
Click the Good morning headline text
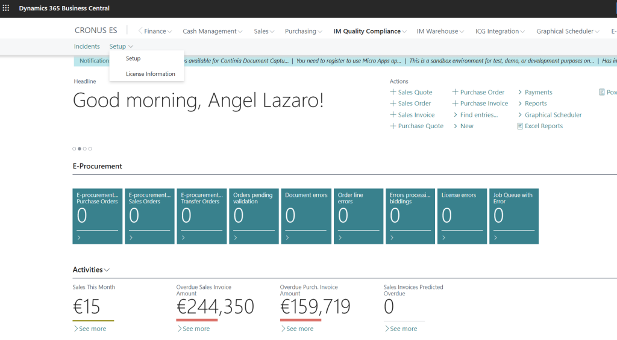click(198, 100)
